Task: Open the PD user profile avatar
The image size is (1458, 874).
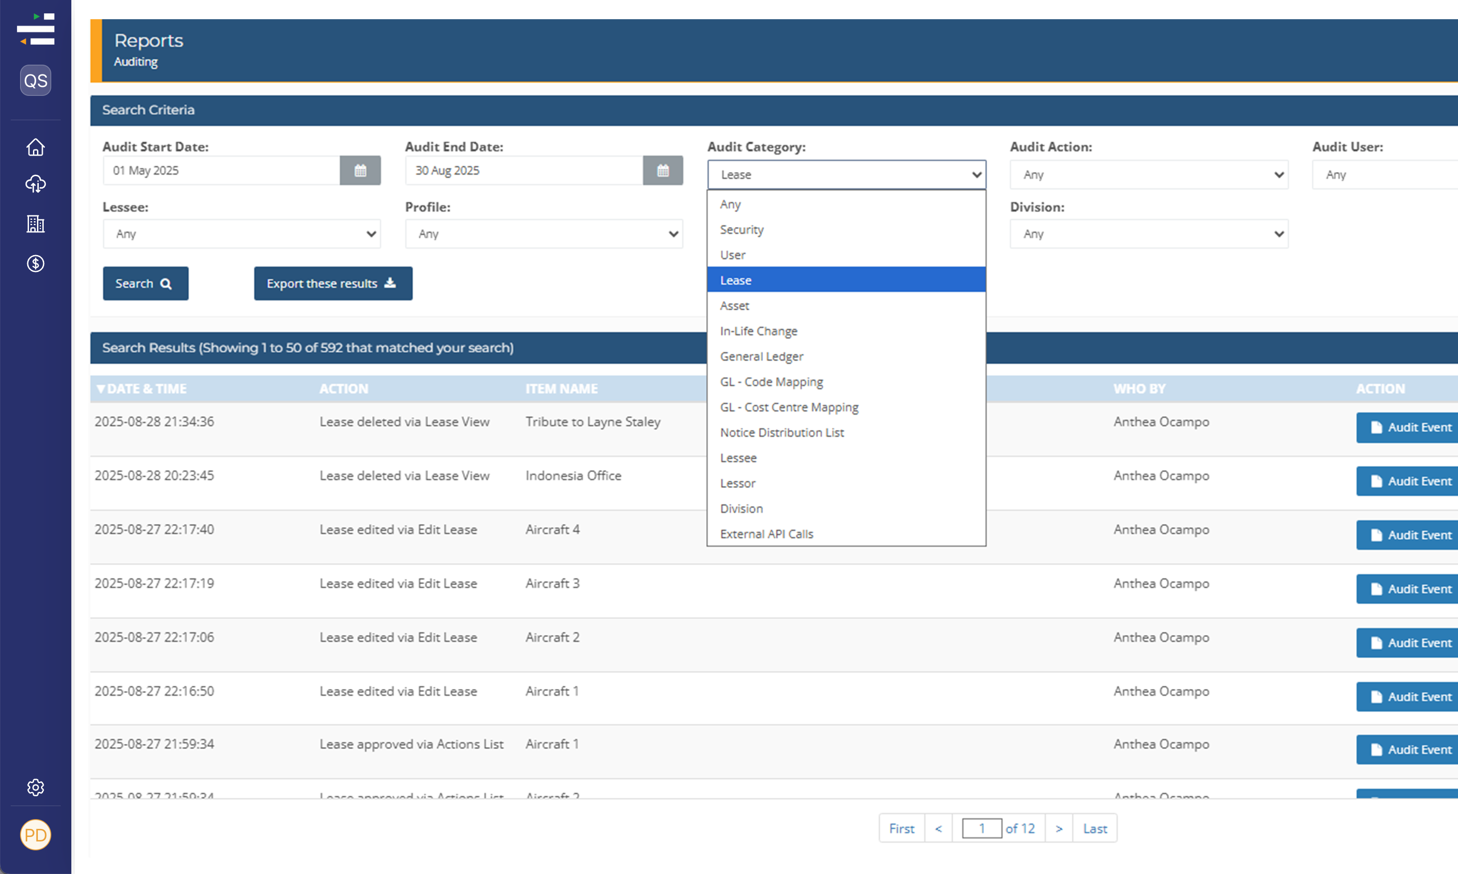Action: pos(35,835)
